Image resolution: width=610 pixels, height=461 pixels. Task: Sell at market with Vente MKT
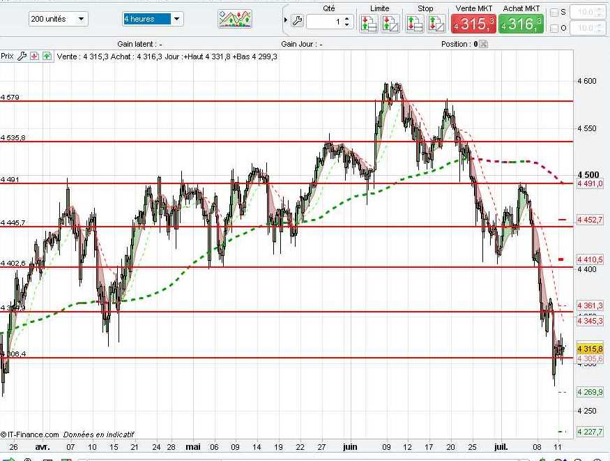point(473,23)
